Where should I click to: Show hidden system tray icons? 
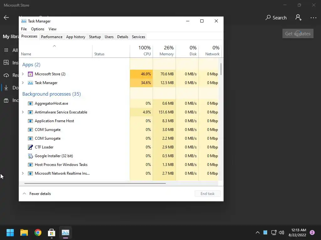pyautogui.click(x=258, y=232)
